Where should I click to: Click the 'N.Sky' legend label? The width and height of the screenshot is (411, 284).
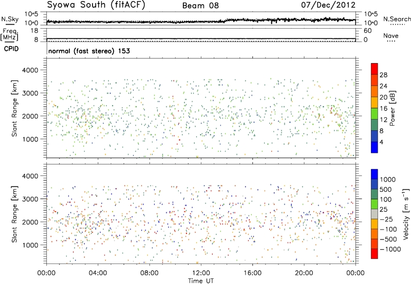(10, 19)
